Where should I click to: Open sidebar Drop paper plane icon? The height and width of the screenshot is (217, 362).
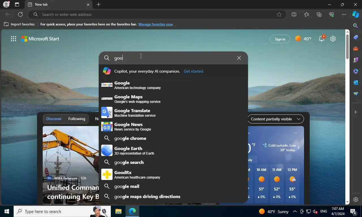[356, 94]
